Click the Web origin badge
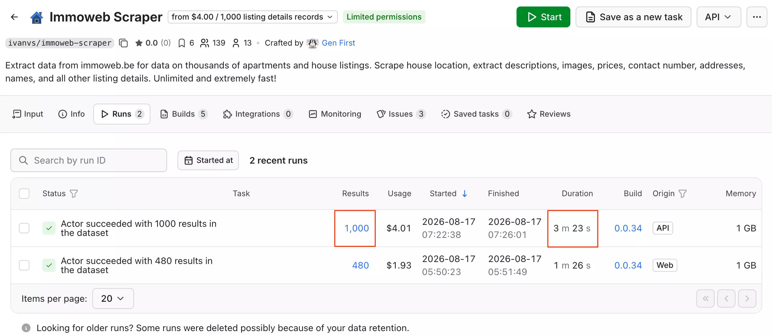The image size is (772, 335). (665, 265)
